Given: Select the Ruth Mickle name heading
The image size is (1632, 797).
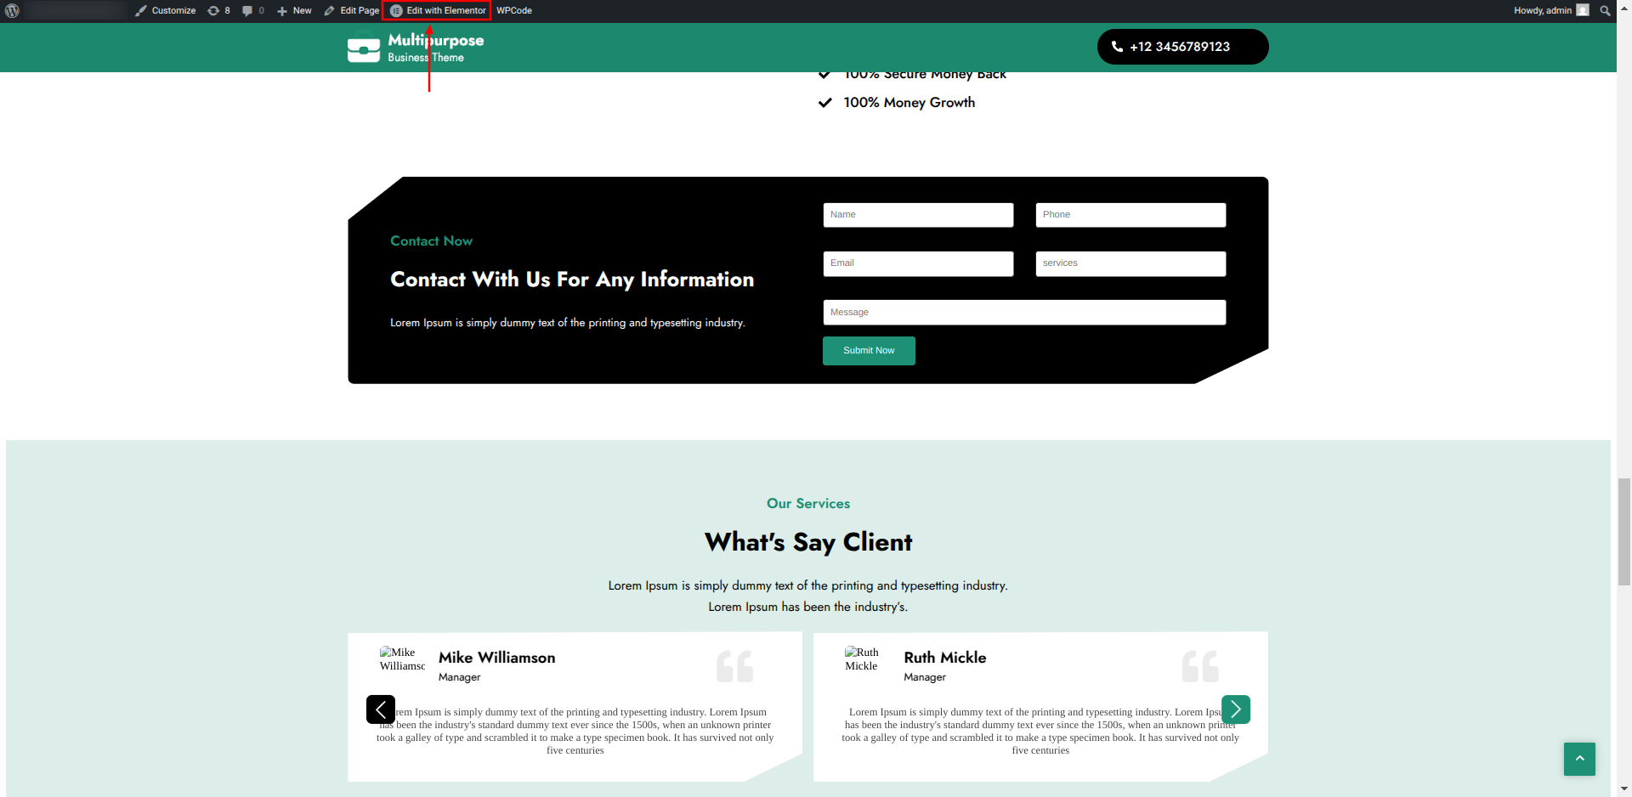Looking at the screenshot, I should click(x=945, y=658).
